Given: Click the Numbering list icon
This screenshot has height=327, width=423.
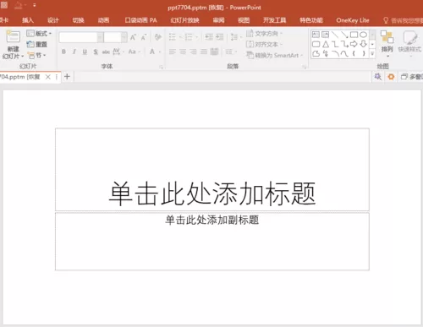Looking at the screenshot, I should coord(189,37).
